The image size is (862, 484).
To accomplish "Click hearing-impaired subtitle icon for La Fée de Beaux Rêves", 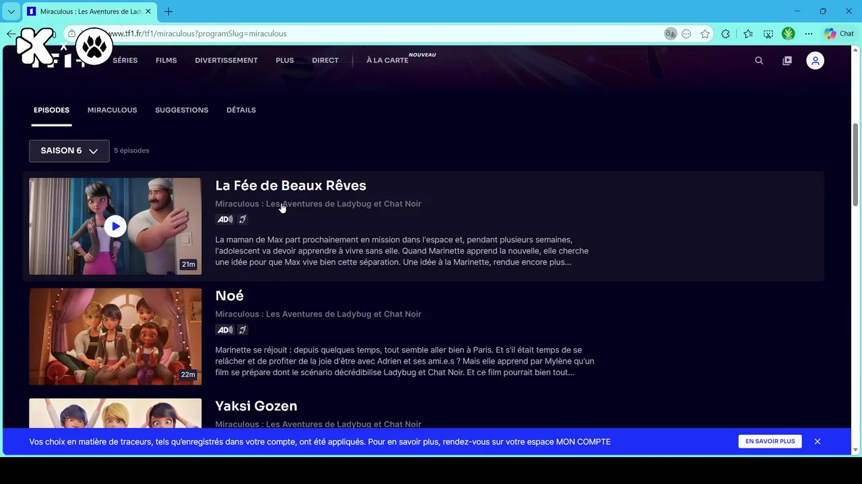I will coord(242,219).
